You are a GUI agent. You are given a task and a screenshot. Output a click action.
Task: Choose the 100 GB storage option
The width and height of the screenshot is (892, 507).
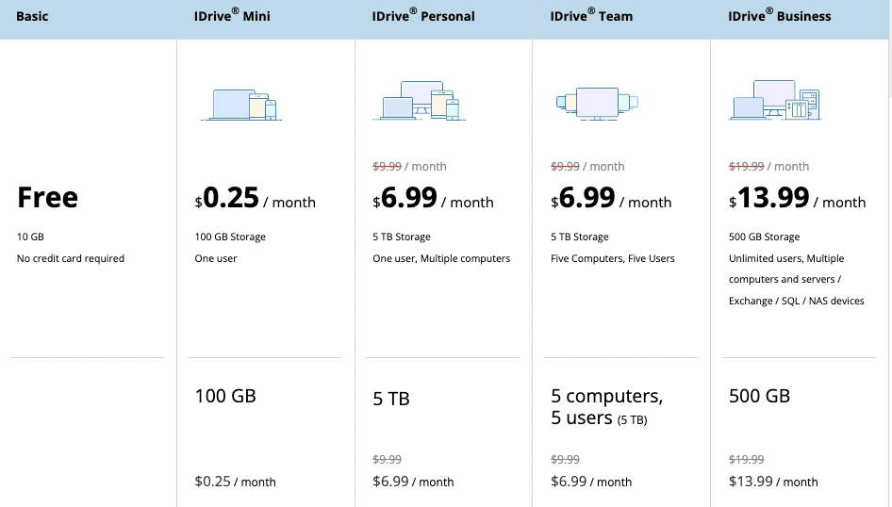pyautogui.click(x=225, y=396)
